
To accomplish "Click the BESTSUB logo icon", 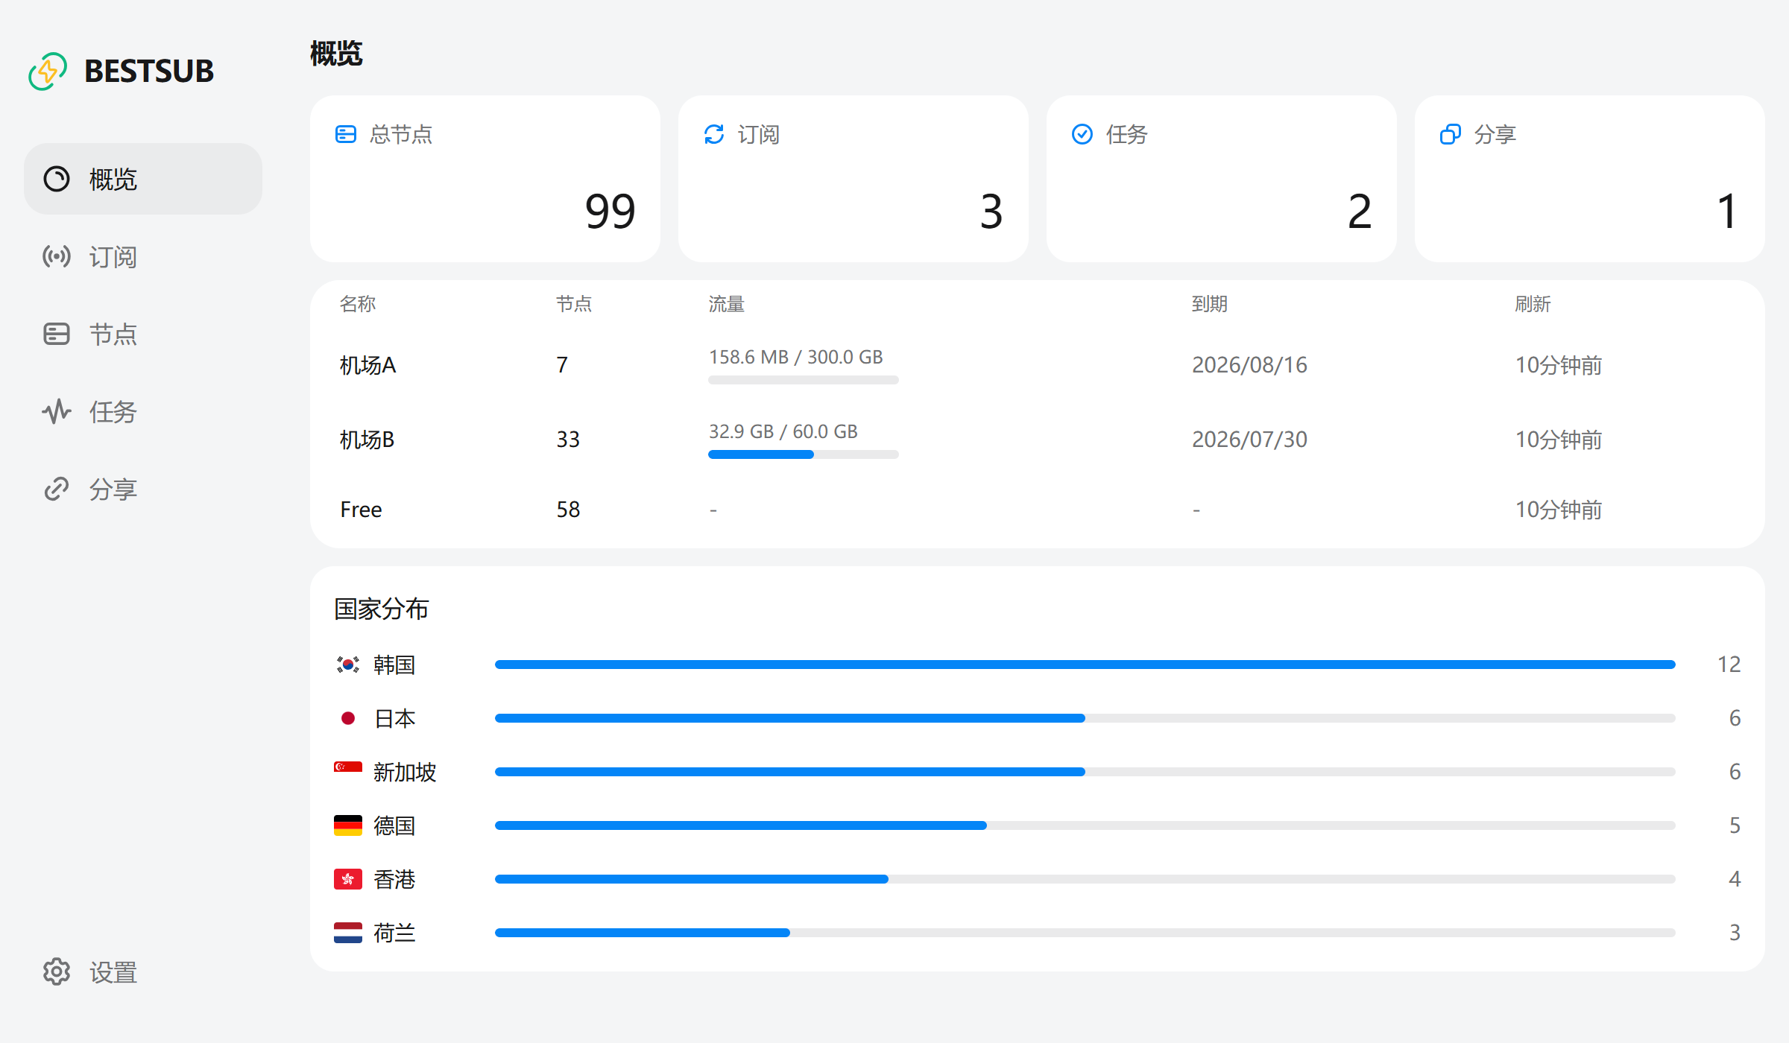I will point(48,72).
